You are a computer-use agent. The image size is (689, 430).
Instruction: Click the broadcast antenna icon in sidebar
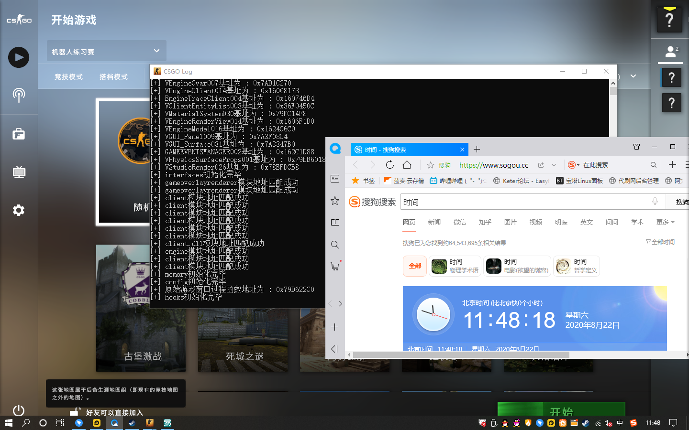(x=19, y=95)
